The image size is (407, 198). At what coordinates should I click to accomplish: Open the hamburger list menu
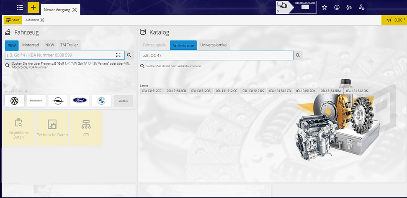(x=20, y=8)
